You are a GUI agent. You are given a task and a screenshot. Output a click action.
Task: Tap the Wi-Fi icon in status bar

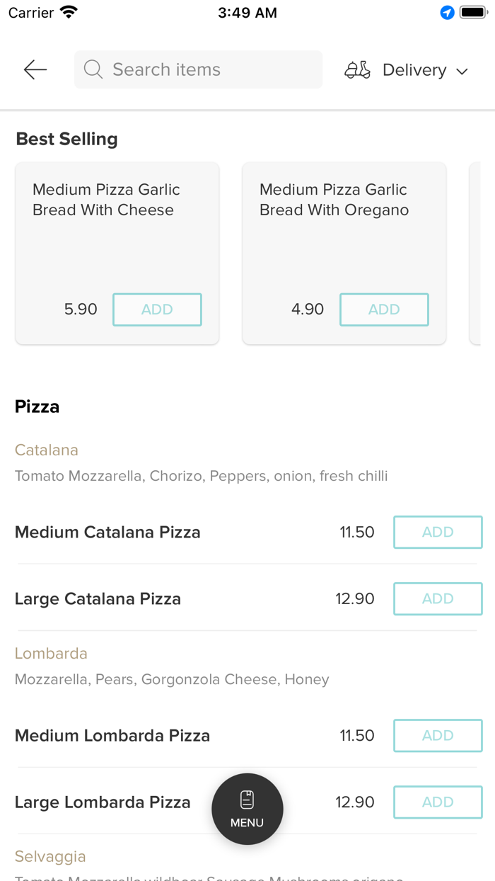pyautogui.click(x=69, y=13)
